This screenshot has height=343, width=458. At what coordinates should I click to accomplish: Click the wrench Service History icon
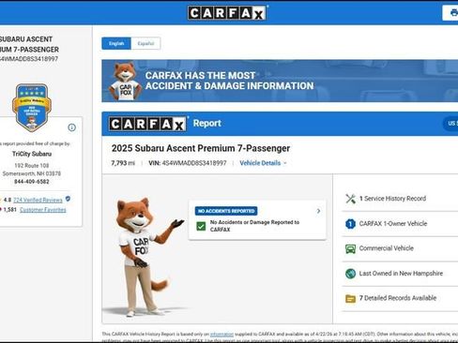coord(350,199)
